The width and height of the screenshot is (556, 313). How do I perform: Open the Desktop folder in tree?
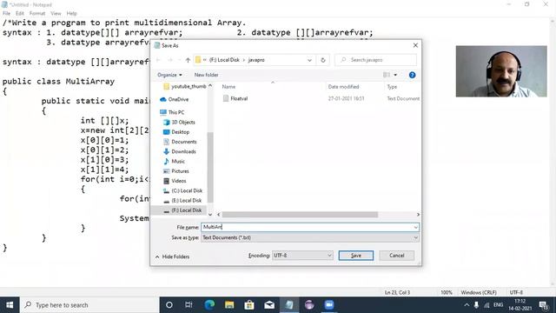(x=176, y=131)
